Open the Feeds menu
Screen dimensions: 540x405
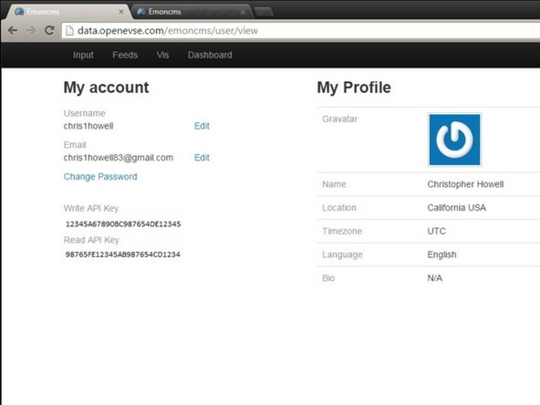click(x=125, y=55)
